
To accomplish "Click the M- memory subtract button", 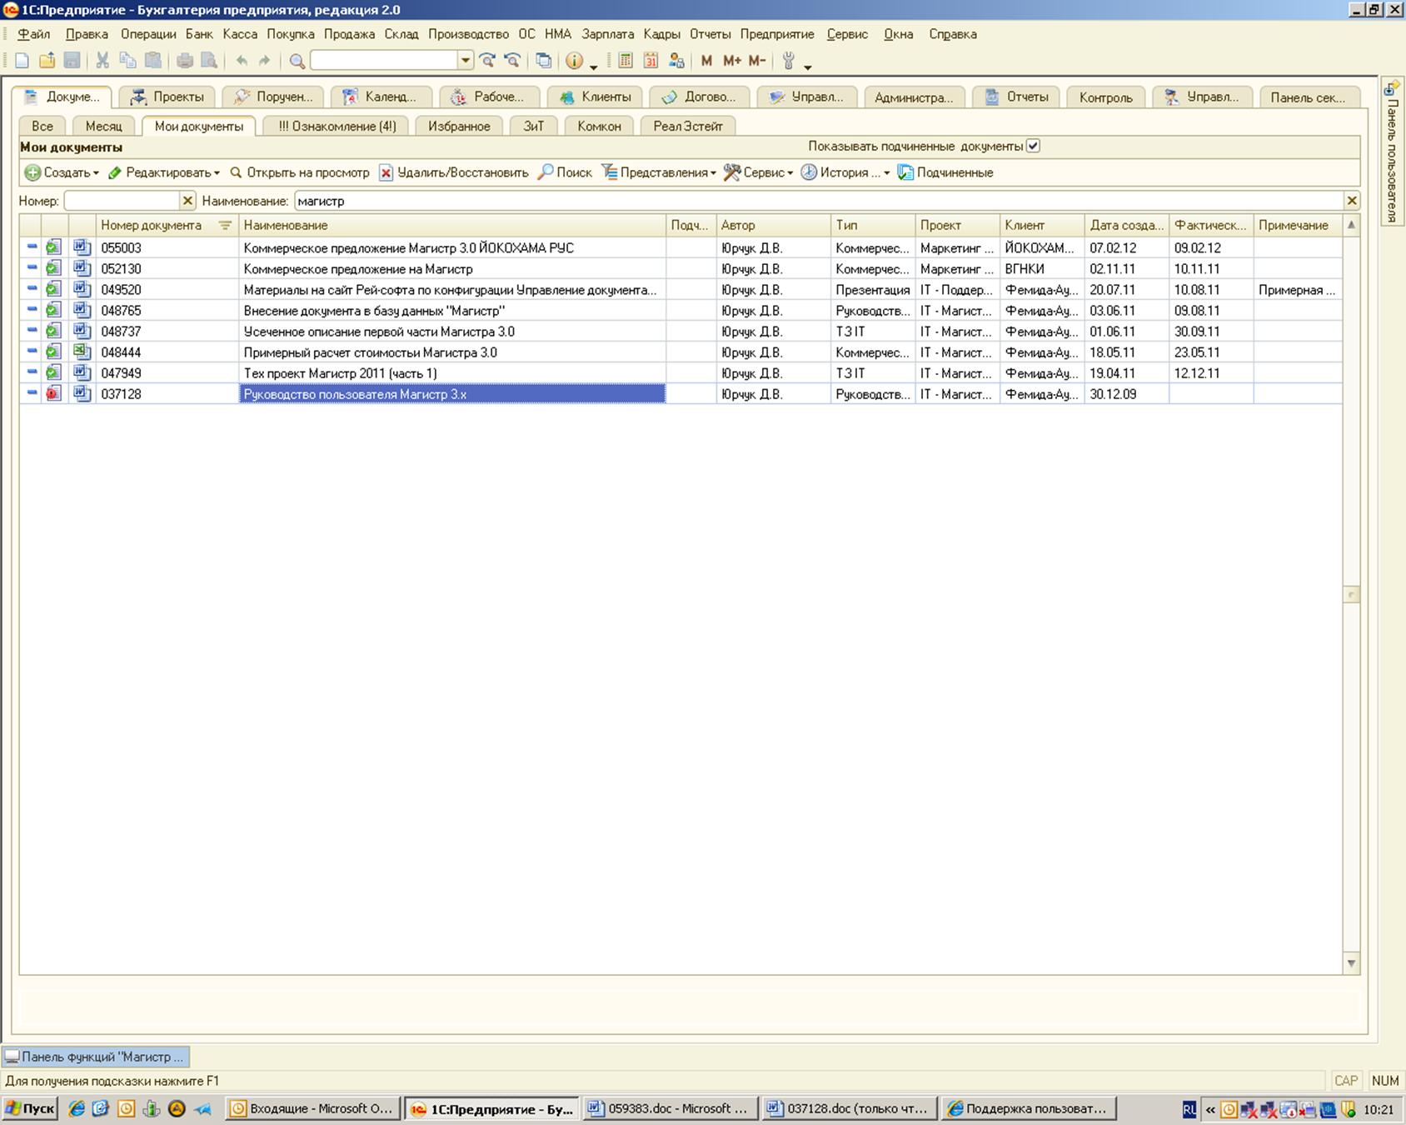I will point(756,60).
